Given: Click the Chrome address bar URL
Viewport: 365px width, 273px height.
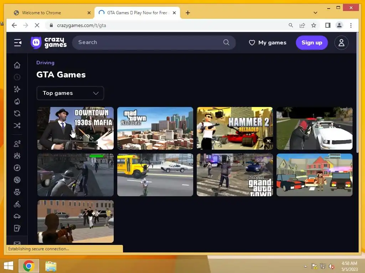Looking at the screenshot, I should [82, 25].
